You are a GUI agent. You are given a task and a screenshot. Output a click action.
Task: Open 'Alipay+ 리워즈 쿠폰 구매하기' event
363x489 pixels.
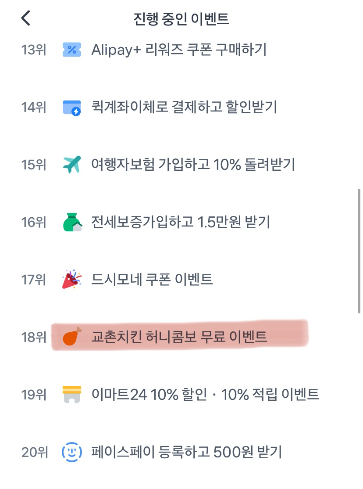(179, 50)
